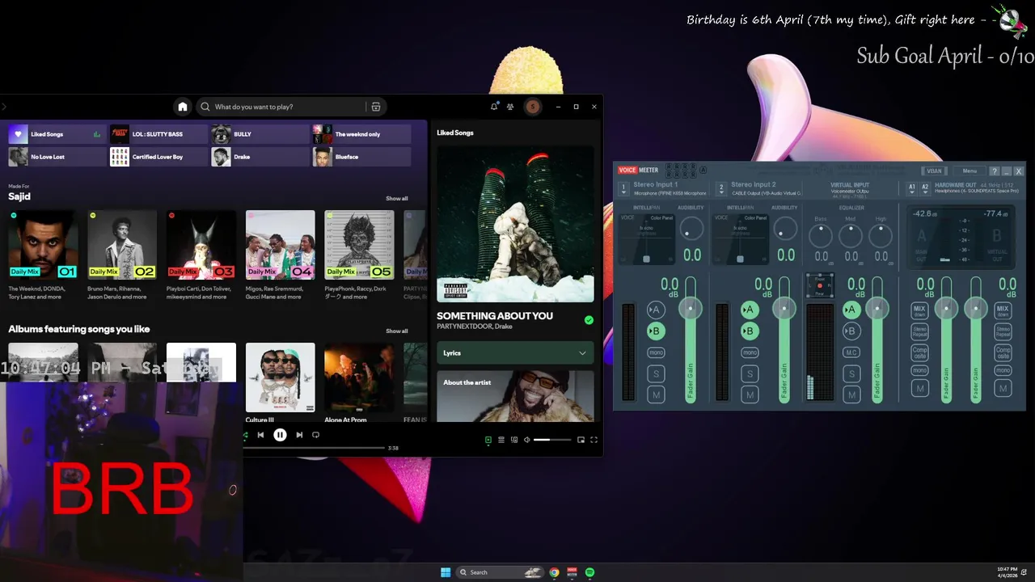The height and width of the screenshot is (582, 1035).
Task: Open The weeknd only playlist tile
Action: tap(361, 134)
